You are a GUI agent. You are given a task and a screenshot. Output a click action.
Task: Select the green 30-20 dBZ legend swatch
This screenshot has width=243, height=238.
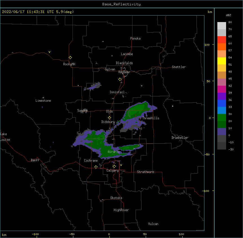(x=222, y=118)
